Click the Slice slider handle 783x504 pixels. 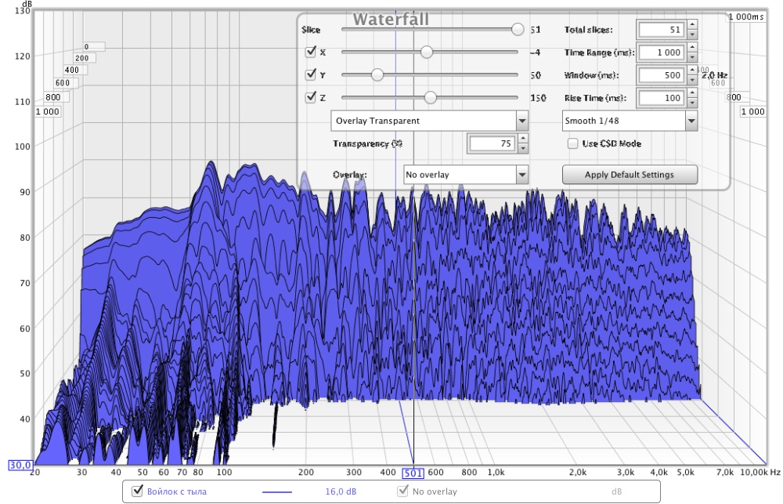tap(517, 30)
